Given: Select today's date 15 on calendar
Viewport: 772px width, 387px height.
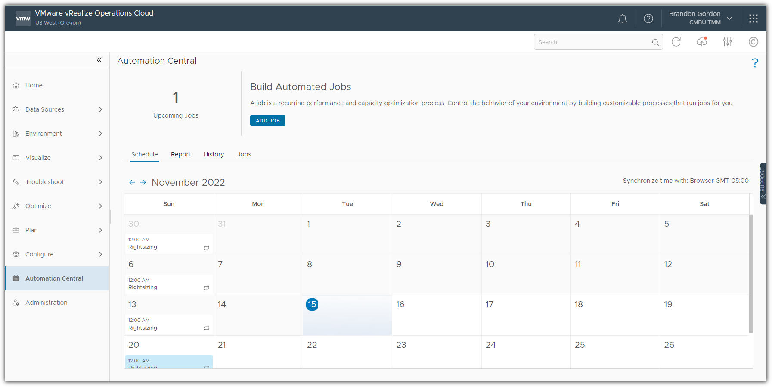Looking at the screenshot, I should pyautogui.click(x=312, y=304).
